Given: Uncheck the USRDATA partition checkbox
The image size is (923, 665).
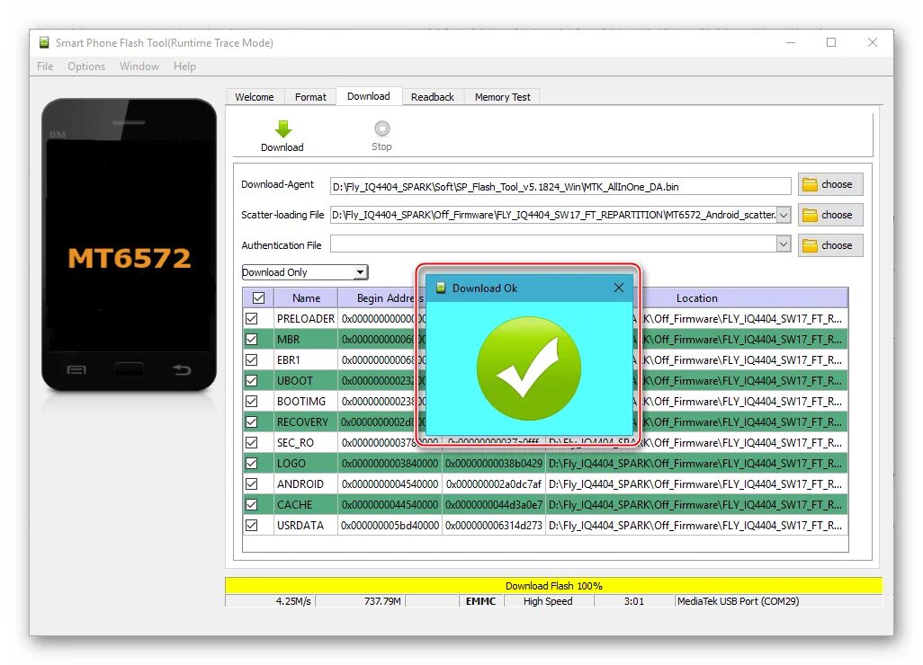Looking at the screenshot, I should 252,525.
